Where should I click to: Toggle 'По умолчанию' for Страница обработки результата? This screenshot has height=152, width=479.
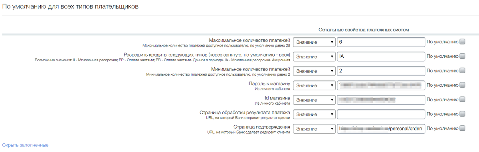click(x=462, y=114)
